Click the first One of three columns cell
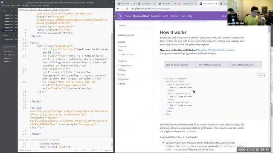This screenshot has height=153, width=273. (180, 65)
